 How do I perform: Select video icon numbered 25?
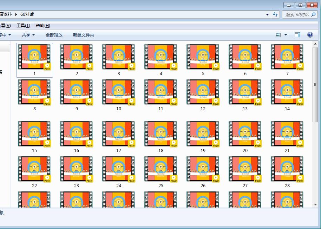[x=161, y=169]
